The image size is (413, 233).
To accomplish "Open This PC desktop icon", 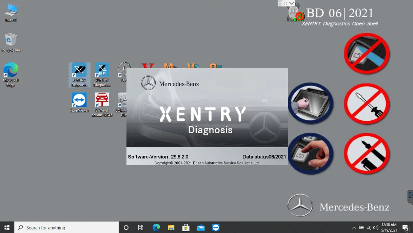I will [11, 13].
